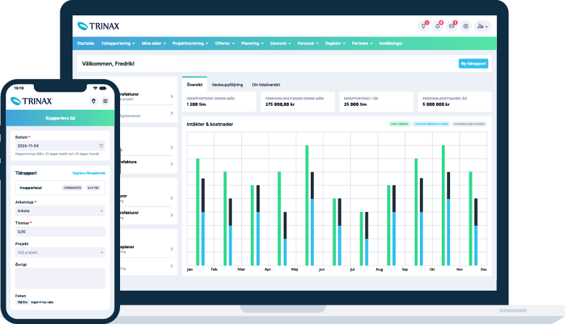Click the calendar icon in Datum field
565x324 pixels.
click(101, 146)
